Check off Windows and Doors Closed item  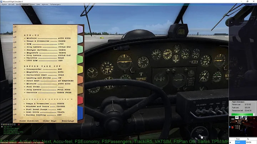pyautogui.click(x=45, y=106)
